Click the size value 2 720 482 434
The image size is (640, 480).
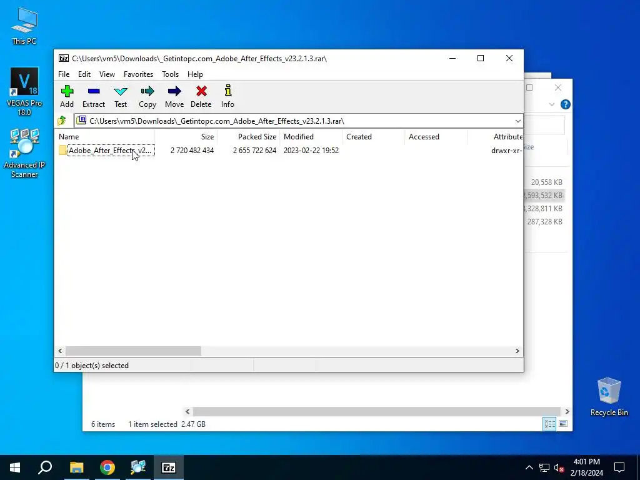coord(192,150)
